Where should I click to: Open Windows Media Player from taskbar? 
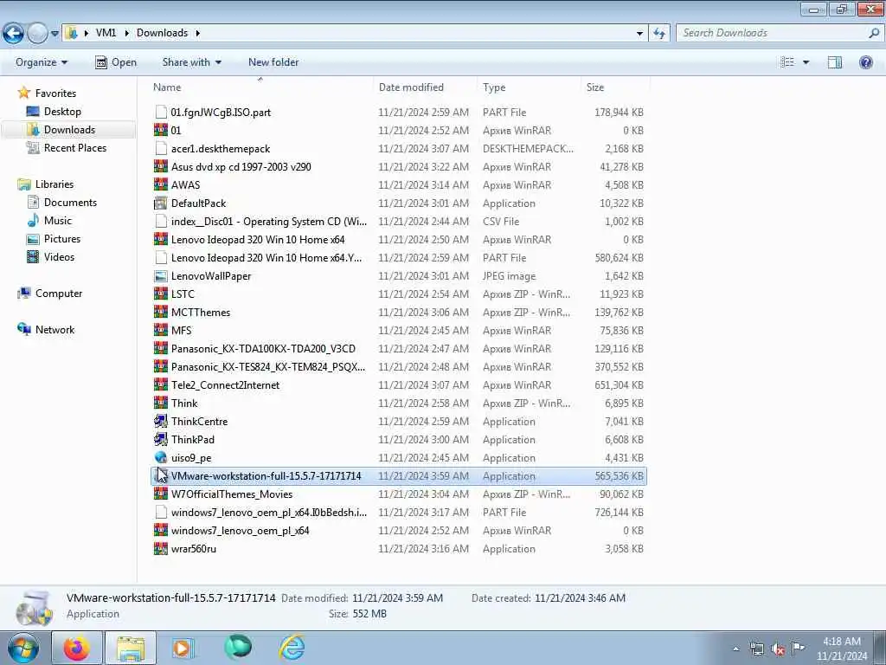click(x=182, y=648)
